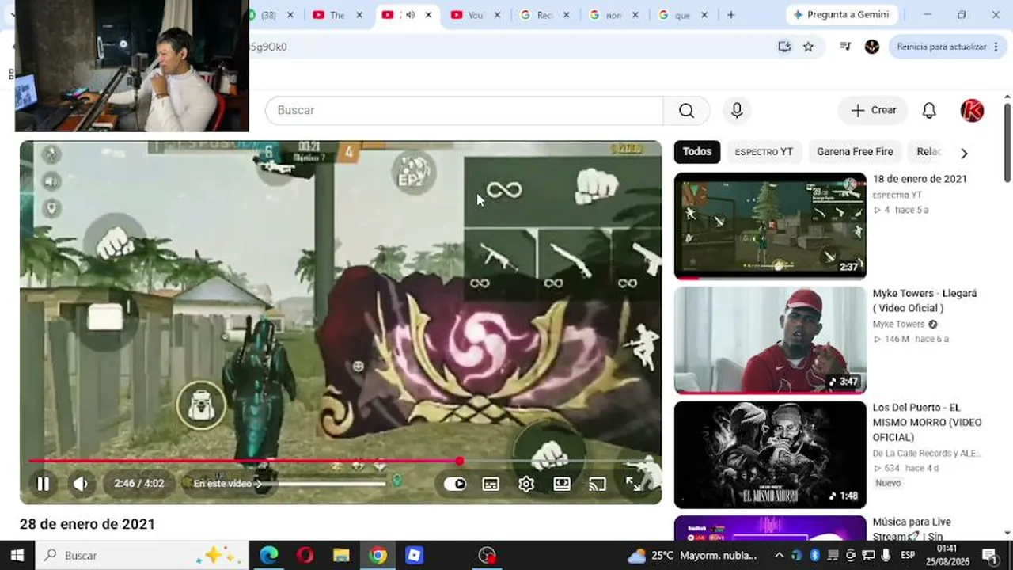
Task: Start voice search with the microphone
Action: pyautogui.click(x=737, y=110)
